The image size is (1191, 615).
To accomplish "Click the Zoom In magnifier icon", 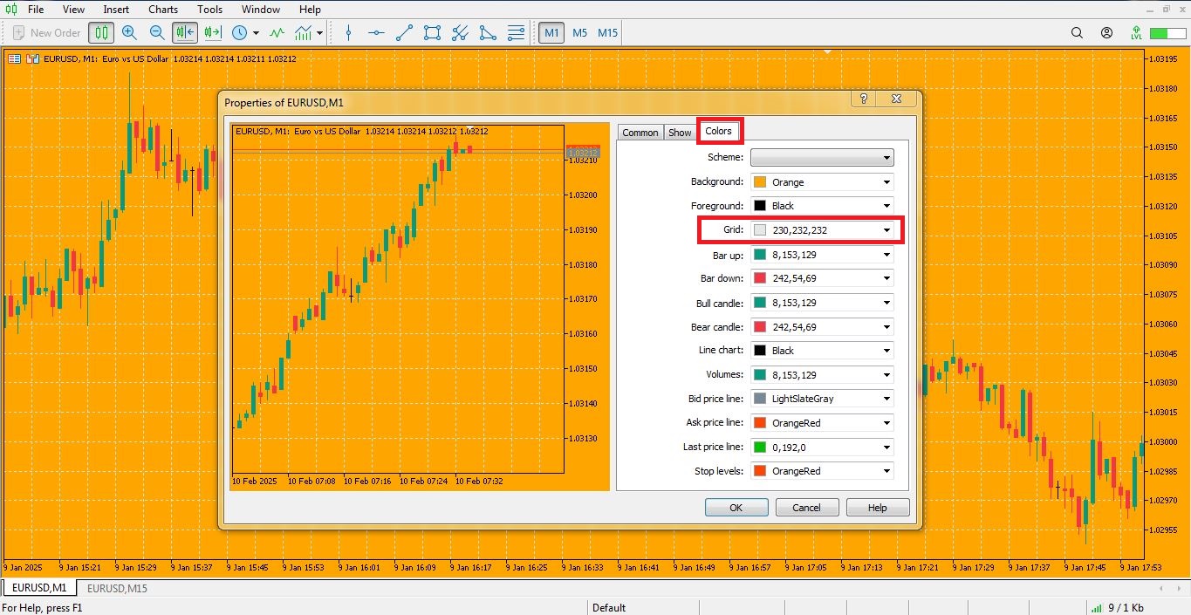I will click(x=129, y=33).
